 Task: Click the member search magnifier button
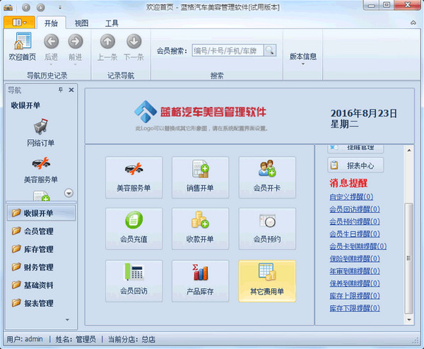click(x=270, y=50)
